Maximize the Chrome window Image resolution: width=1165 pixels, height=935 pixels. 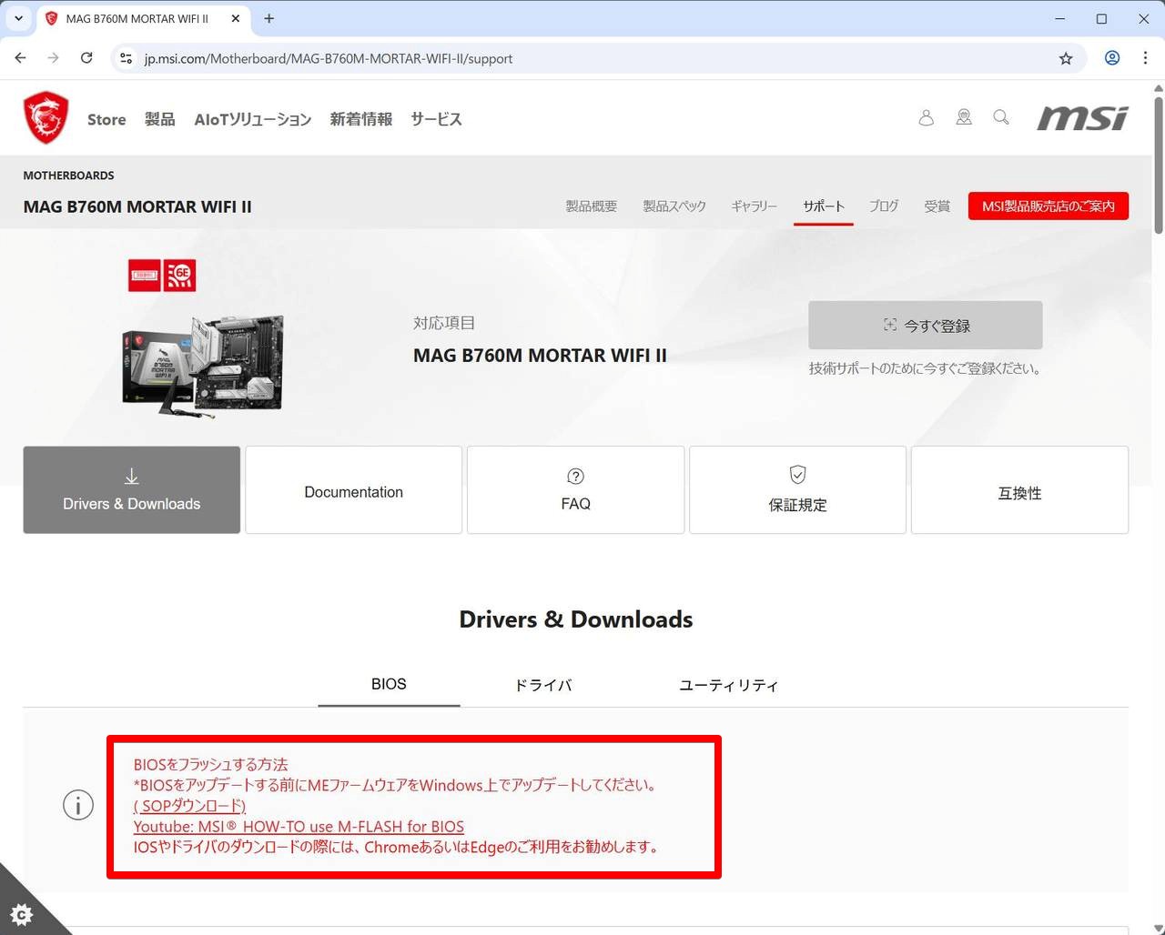[1102, 18]
